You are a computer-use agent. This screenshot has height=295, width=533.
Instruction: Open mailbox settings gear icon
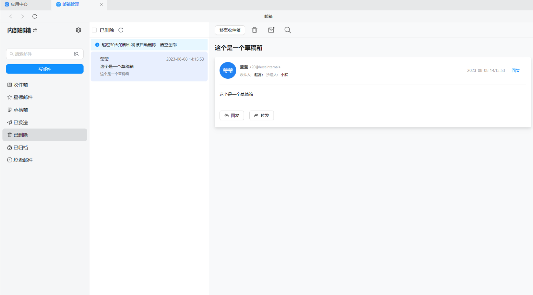click(x=78, y=30)
